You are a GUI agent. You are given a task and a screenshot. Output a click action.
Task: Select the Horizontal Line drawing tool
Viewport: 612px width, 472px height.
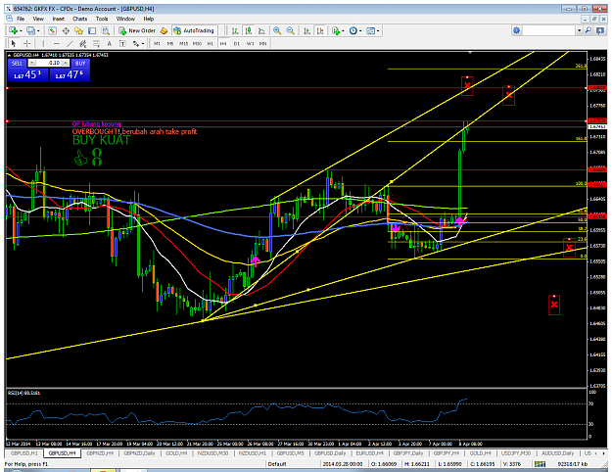coord(57,43)
